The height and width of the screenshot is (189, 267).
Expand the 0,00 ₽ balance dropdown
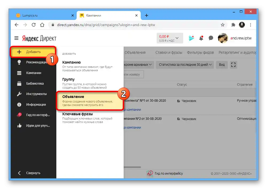170,38
